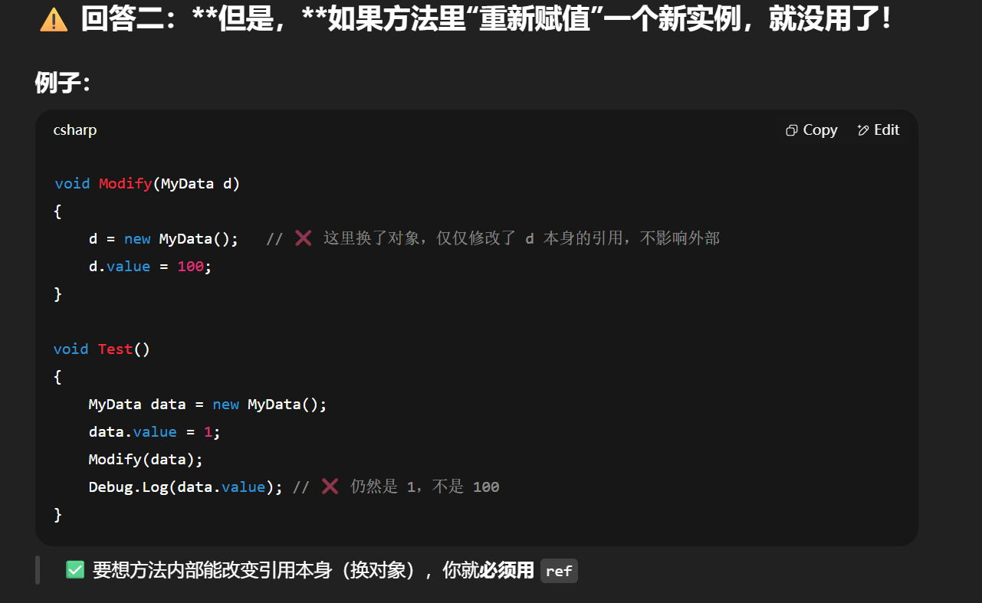Click the line void Test()
The width and height of the screenshot is (982, 603).
(102, 349)
